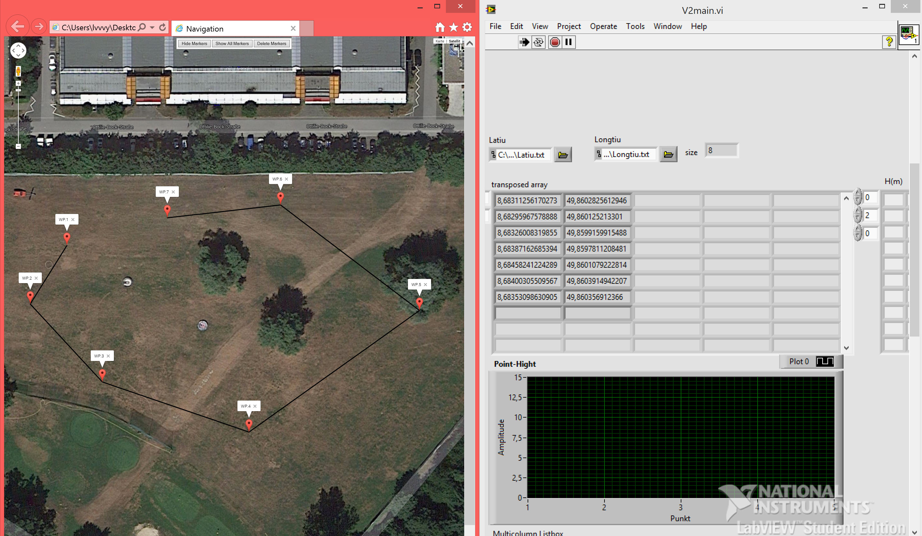Click the map zoom out minus
Image resolution: width=922 pixels, height=536 pixels.
pyautogui.click(x=18, y=146)
